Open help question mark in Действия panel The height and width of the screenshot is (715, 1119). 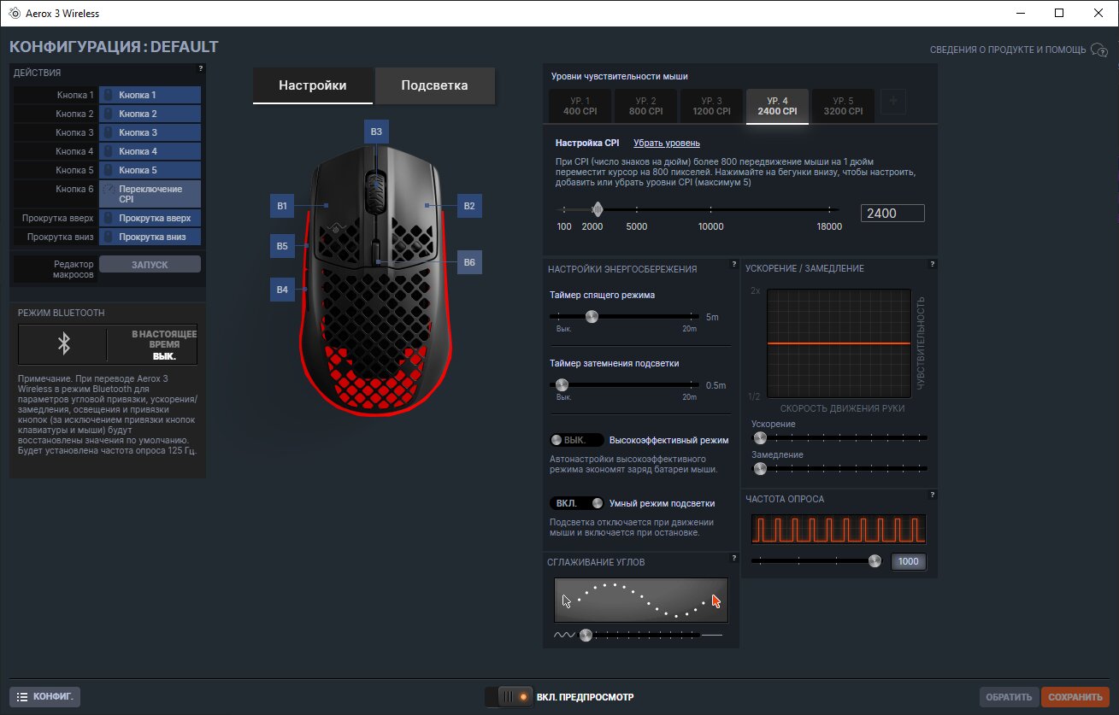point(201,68)
